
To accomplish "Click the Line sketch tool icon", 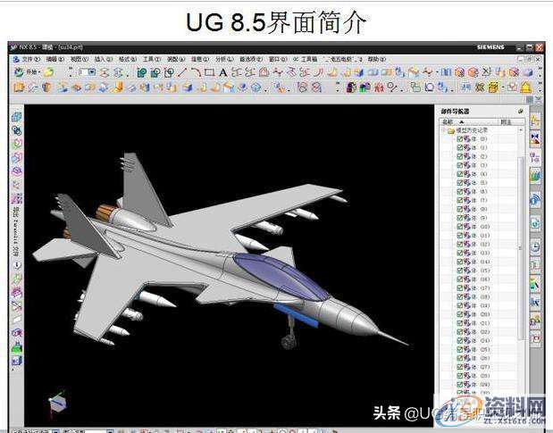I will pyautogui.click(x=182, y=72).
